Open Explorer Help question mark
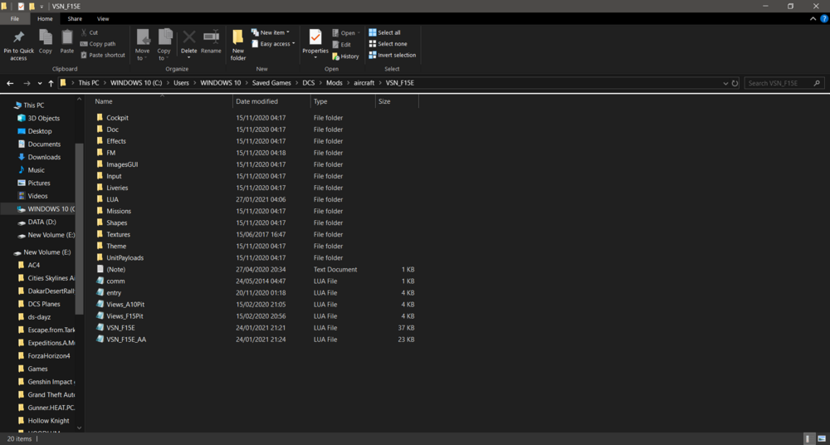The width and height of the screenshot is (830, 445). pos(823,18)
